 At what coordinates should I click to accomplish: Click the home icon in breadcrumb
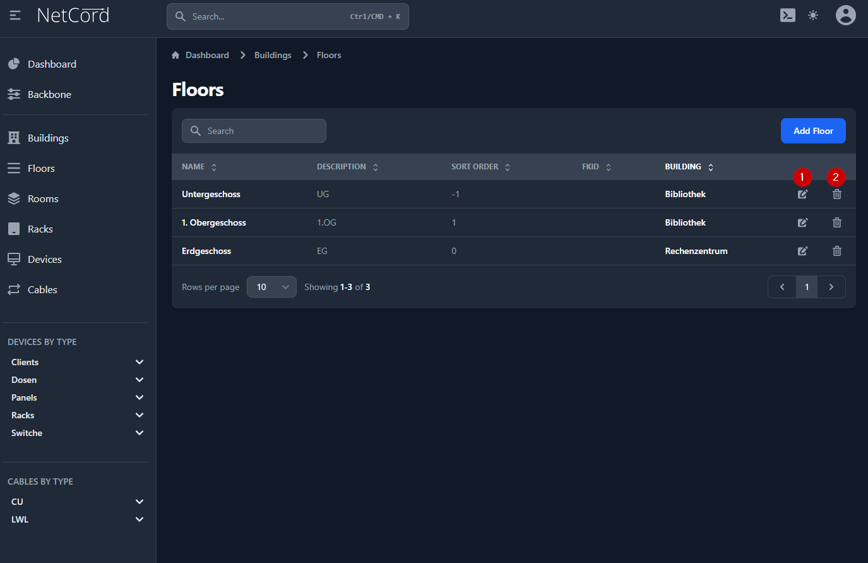pyautogui.click(x=175, y=56)
